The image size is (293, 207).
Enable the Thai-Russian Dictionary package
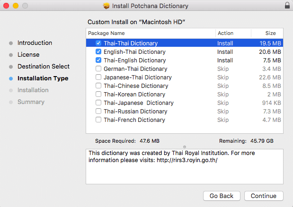click(x=98, y=111)
